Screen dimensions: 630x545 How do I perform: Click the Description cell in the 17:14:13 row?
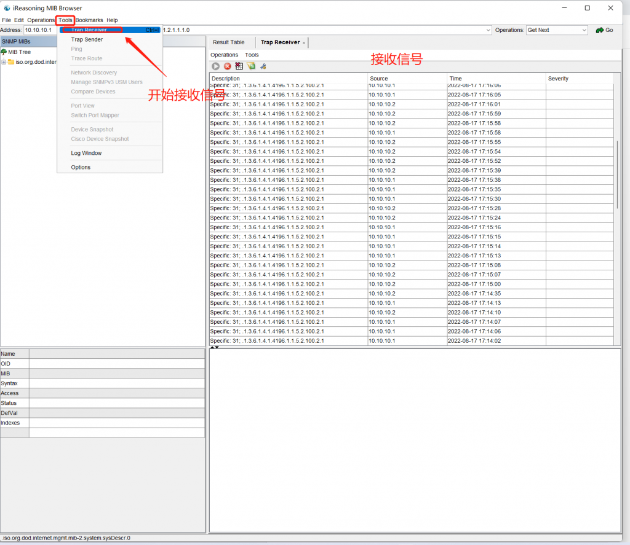tap(289, 303)
